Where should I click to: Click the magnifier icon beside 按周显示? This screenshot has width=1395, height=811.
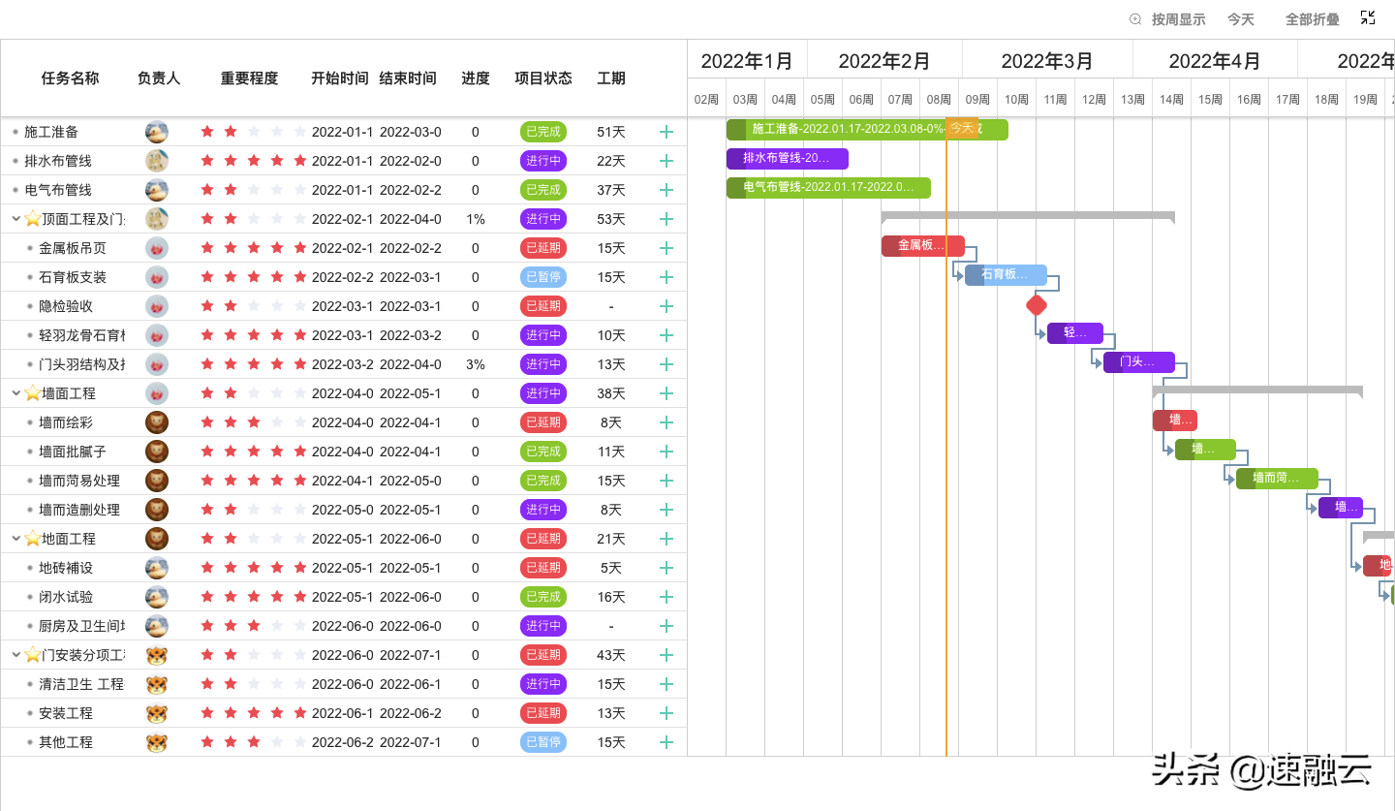point(1135,19)
